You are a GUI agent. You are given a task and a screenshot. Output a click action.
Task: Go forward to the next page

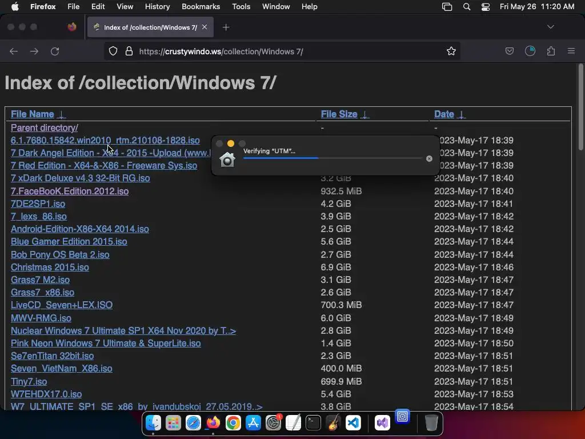coord(34,51)
